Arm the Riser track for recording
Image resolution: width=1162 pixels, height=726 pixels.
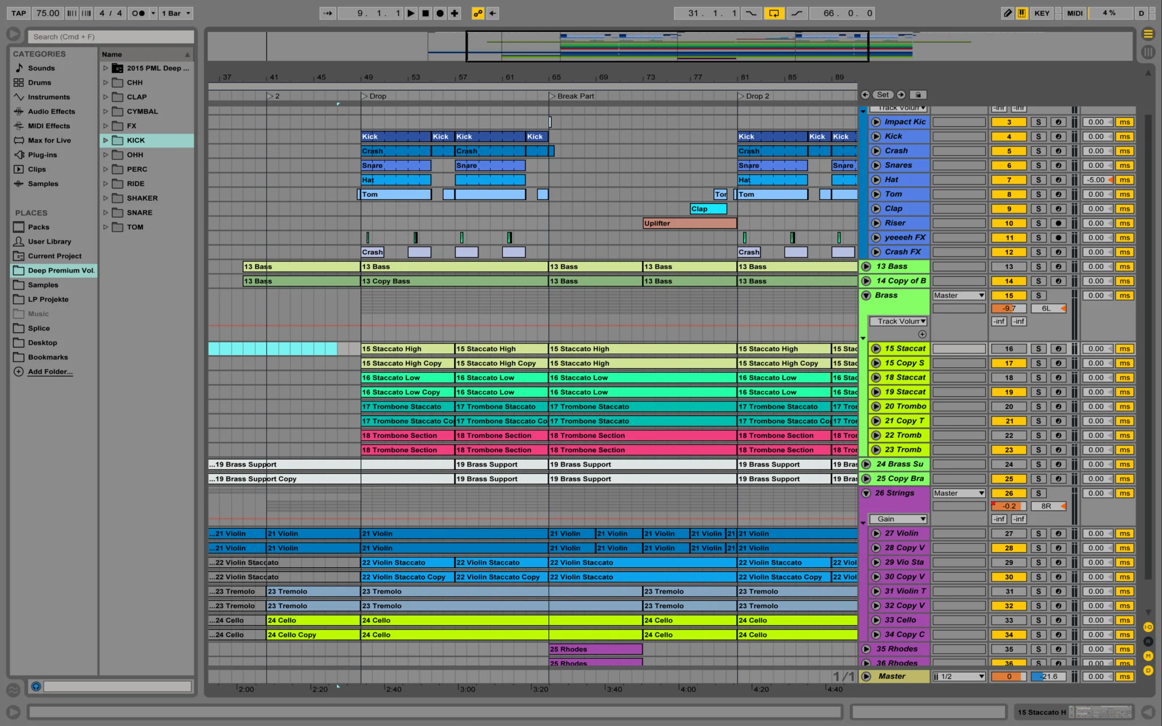[1058, 223]
